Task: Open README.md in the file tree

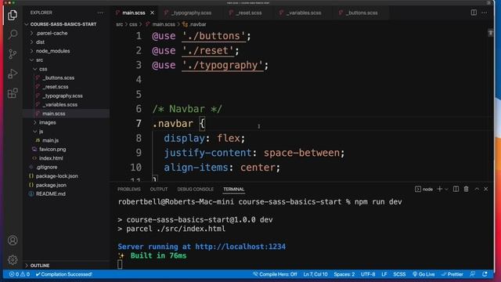Action: [x=50, y=194]
